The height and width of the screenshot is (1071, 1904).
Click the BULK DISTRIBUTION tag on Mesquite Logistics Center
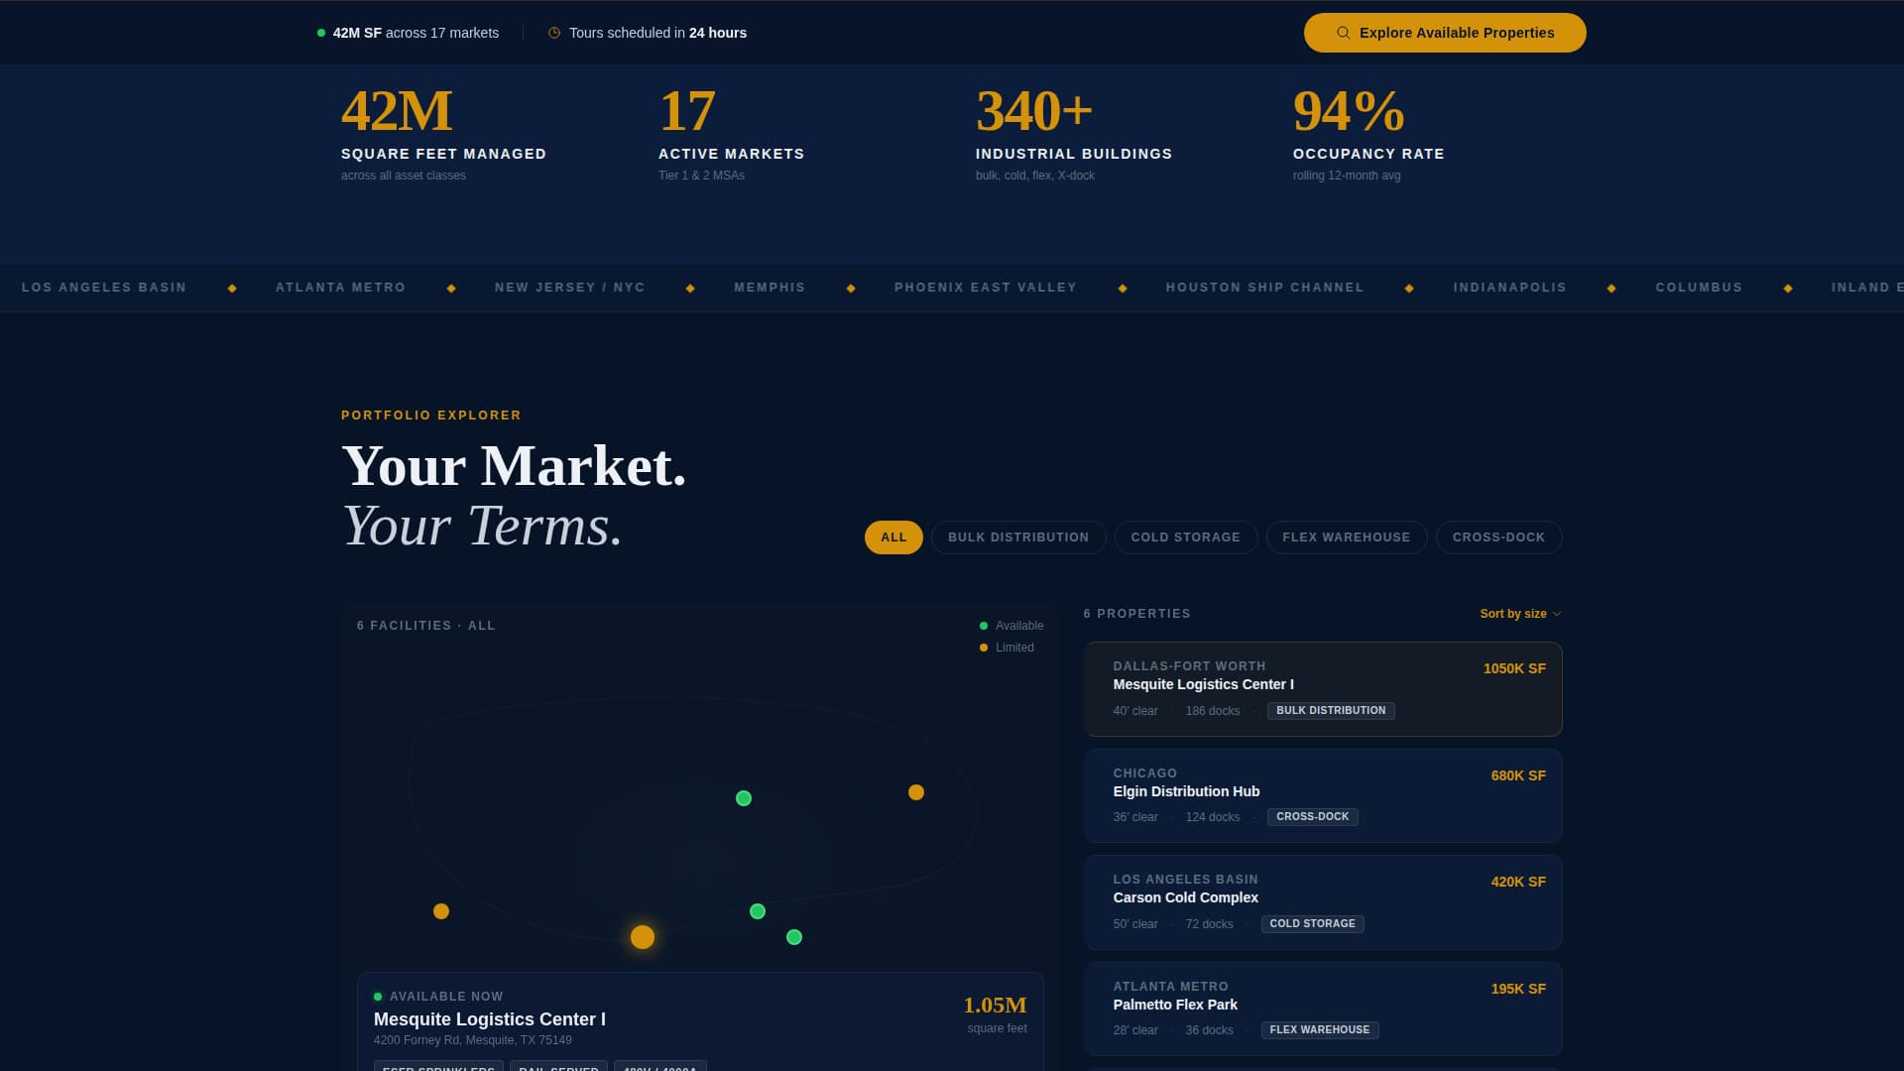click(1330, 710)
